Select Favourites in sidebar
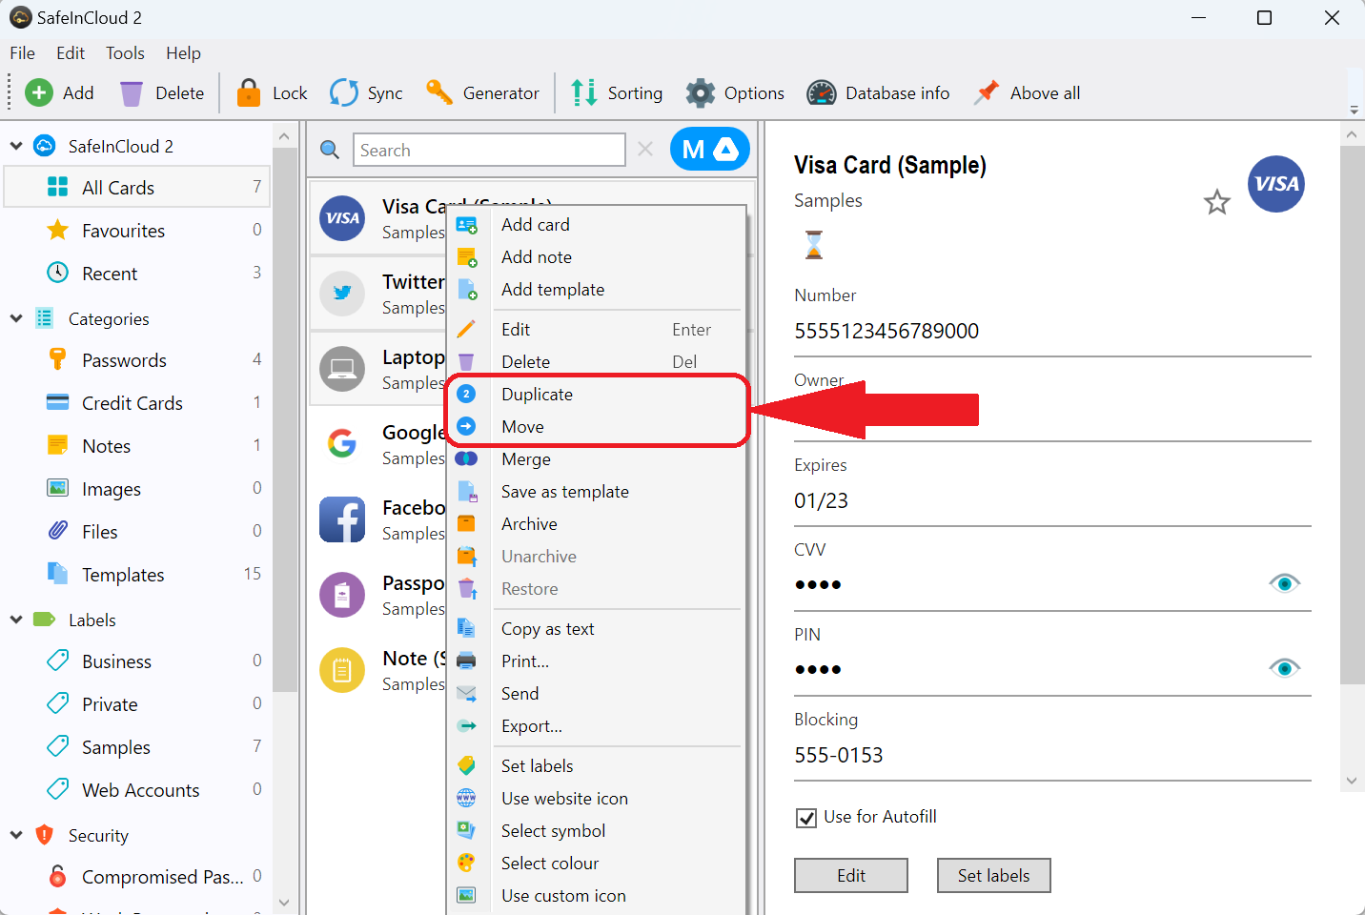The width and height of the screenshot is (1365, 915). coord(137,231)
